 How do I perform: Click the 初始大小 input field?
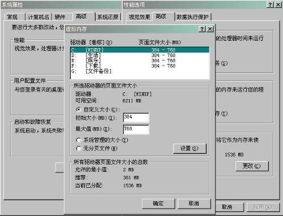136,118
